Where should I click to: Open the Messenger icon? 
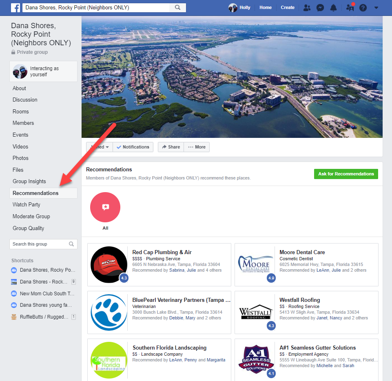tap(320, 8)
